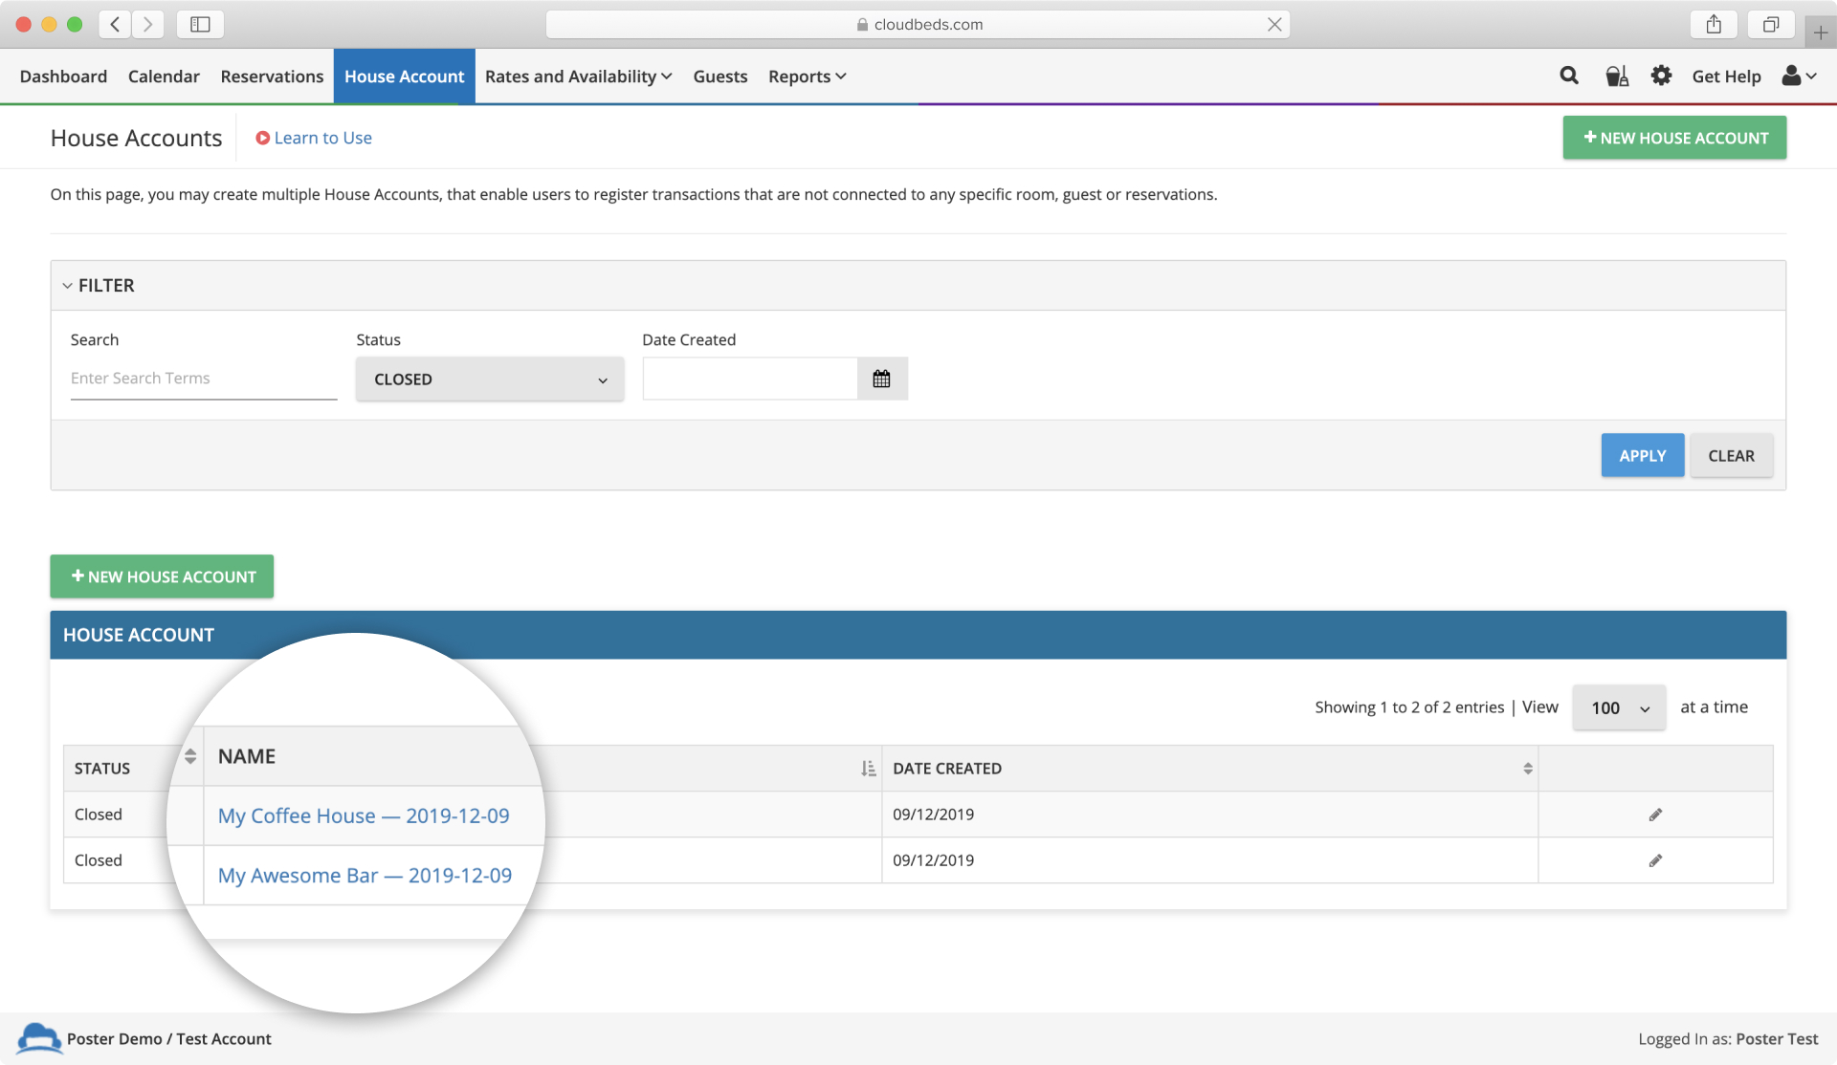Open the search magnifier in the top navigation
The width and height of the screenshot is (1837, 1065).
tap(1569, 76)
